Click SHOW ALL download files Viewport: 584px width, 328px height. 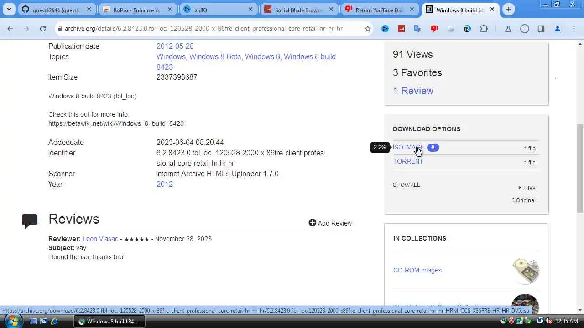tap(406, 184)
